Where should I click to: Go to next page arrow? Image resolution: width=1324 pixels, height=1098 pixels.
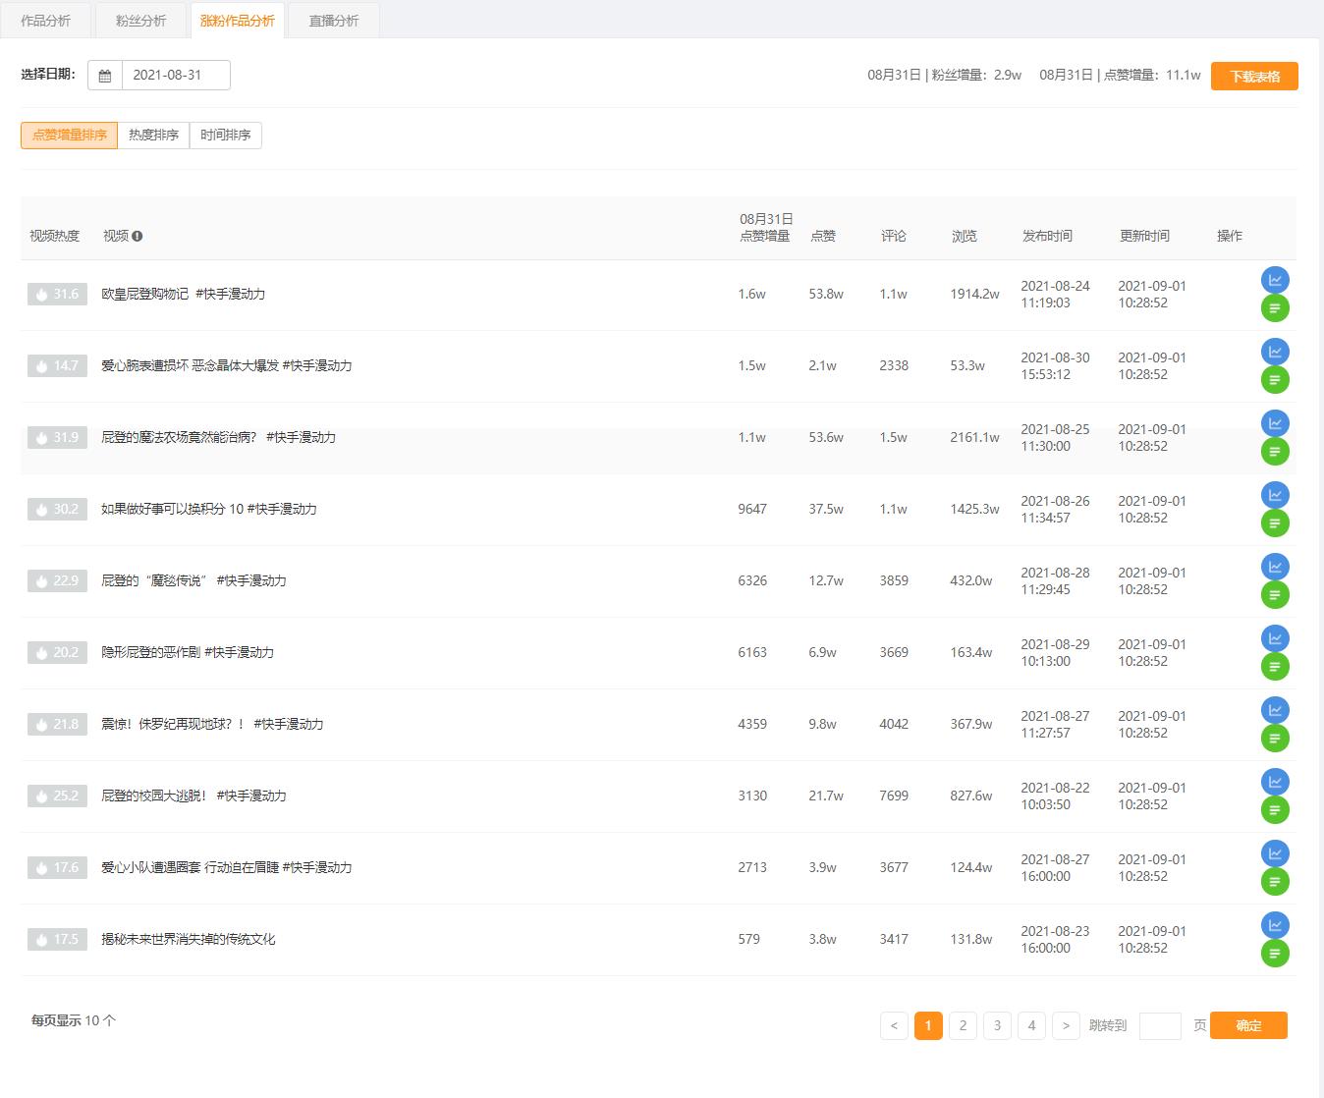click(x=1066, y=1025)
